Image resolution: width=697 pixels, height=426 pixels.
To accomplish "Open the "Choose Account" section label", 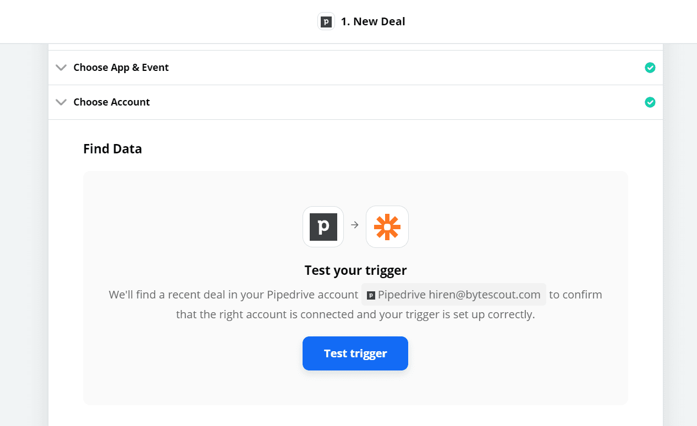I will tap(112, 102).
